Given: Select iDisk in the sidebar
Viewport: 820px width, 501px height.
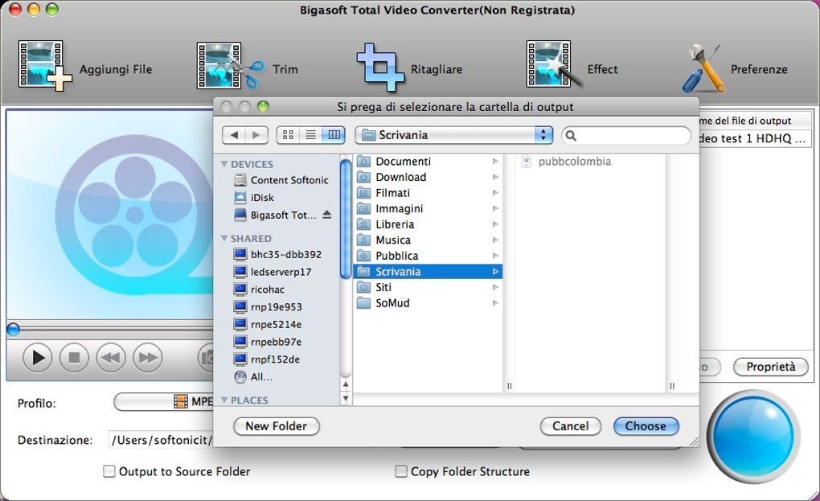Looking at the screenshot, I should 254,197.
